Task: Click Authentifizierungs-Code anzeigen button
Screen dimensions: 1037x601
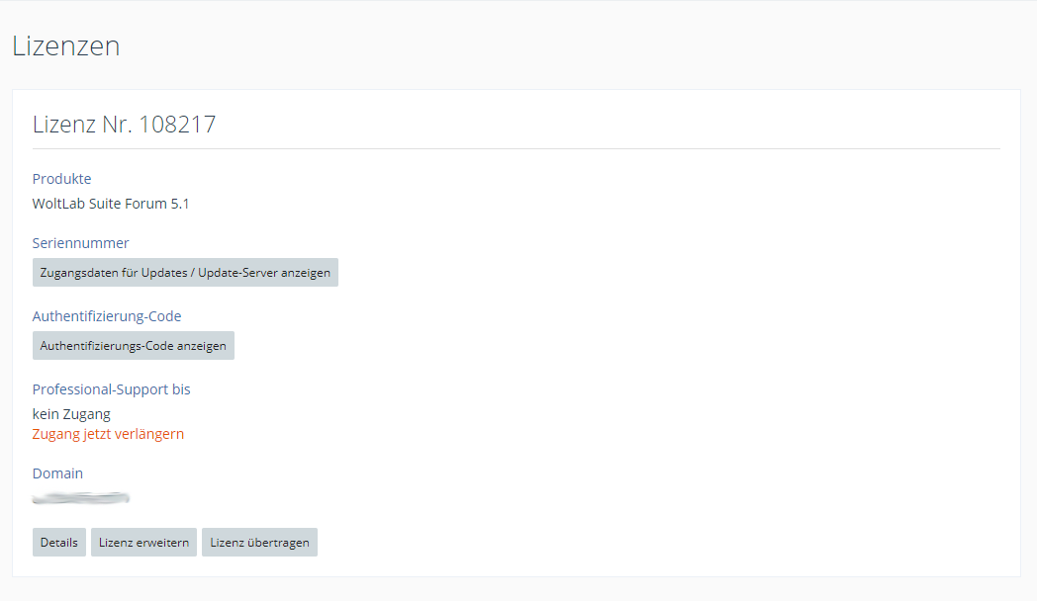Action: point(133,346)
